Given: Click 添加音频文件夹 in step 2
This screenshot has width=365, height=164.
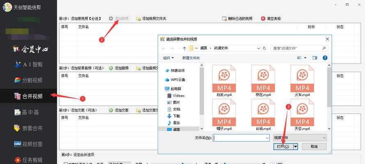Looking at the screenshot, I should 147,68.
